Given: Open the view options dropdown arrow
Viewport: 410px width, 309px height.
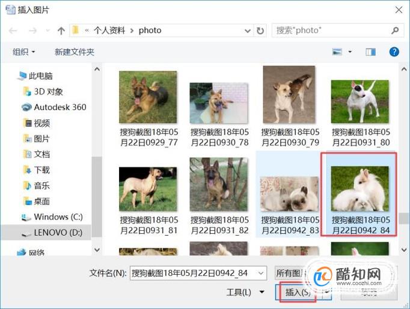Looking at the screenshot, I should click(x=350, y=52).
